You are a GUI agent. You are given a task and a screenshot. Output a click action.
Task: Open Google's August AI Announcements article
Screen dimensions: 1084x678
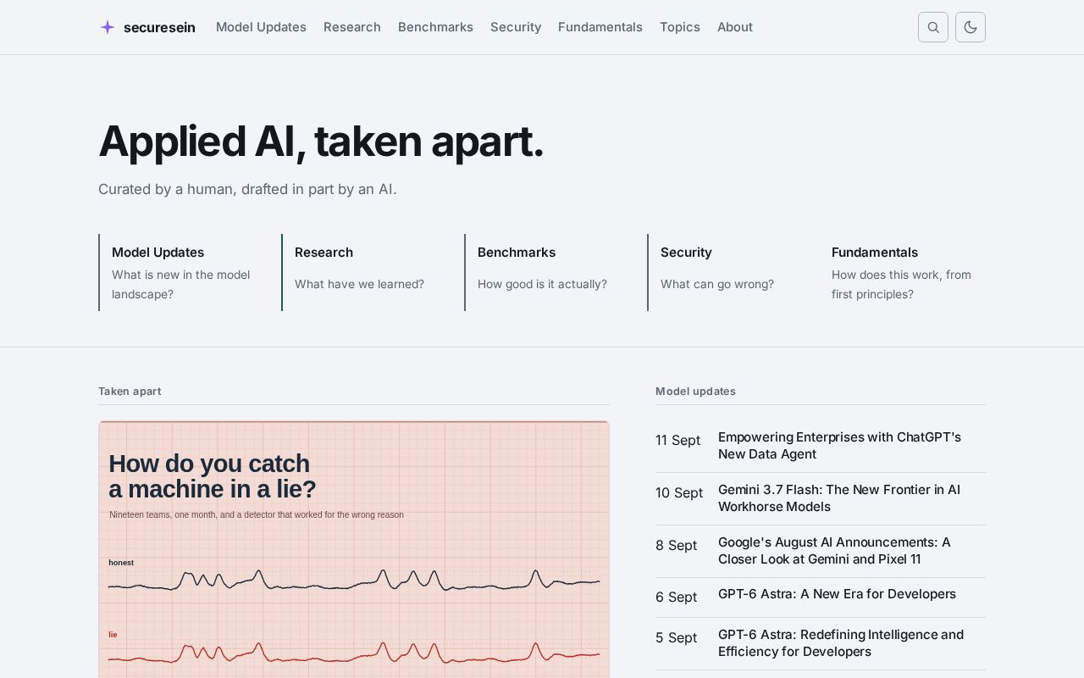coord(834,551)
